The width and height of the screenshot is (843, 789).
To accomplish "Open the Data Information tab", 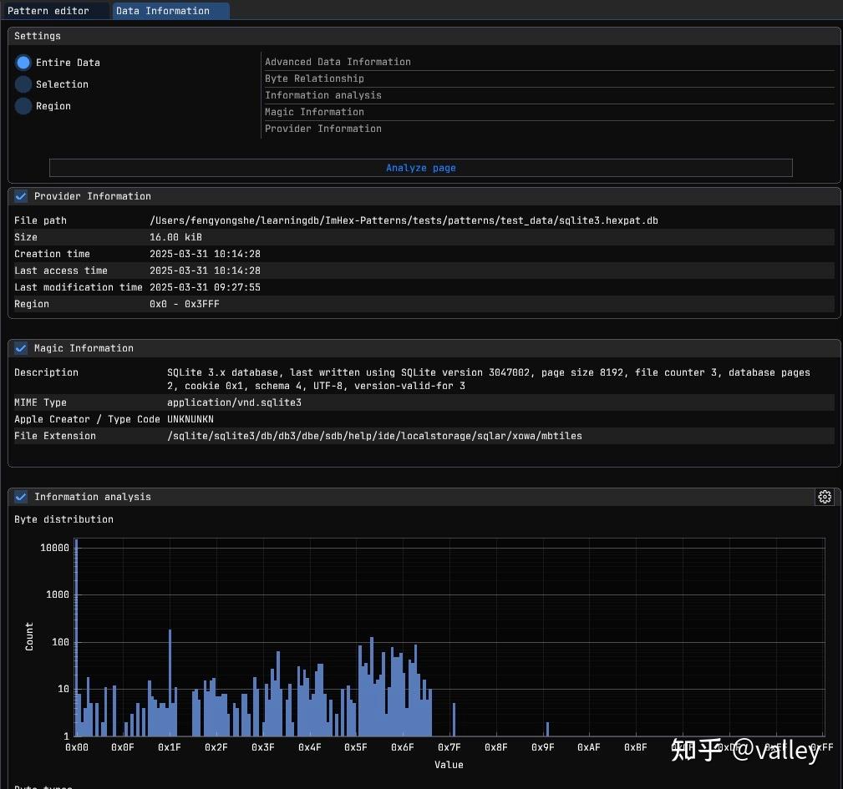I will [163, 11].
